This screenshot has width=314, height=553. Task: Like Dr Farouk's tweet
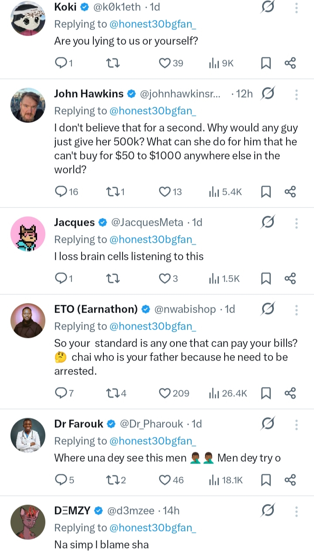point(164,480)
